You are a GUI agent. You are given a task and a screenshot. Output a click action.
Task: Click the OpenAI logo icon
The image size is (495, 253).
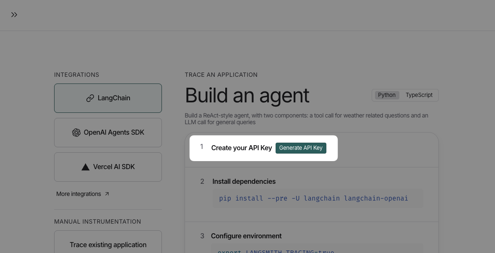click(76, 133)
